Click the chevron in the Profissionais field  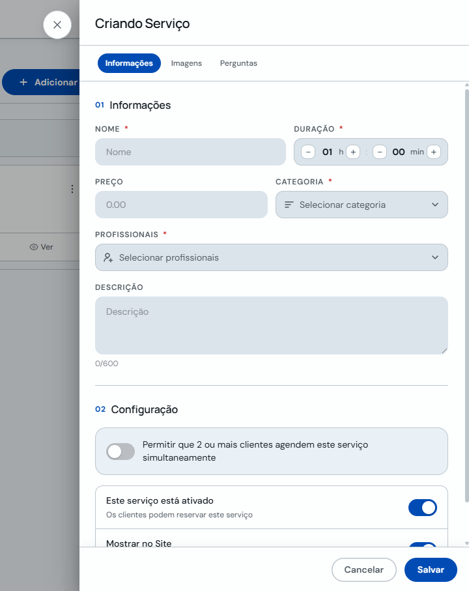pyautogui.click(x=435, y=257)
